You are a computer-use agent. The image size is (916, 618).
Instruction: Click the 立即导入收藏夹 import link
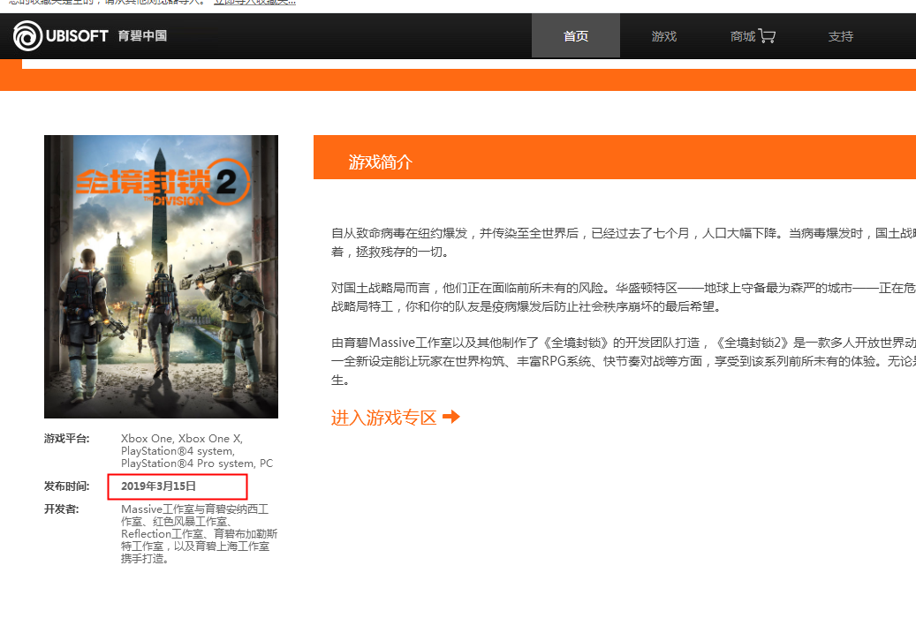click(x=254, y=3)
